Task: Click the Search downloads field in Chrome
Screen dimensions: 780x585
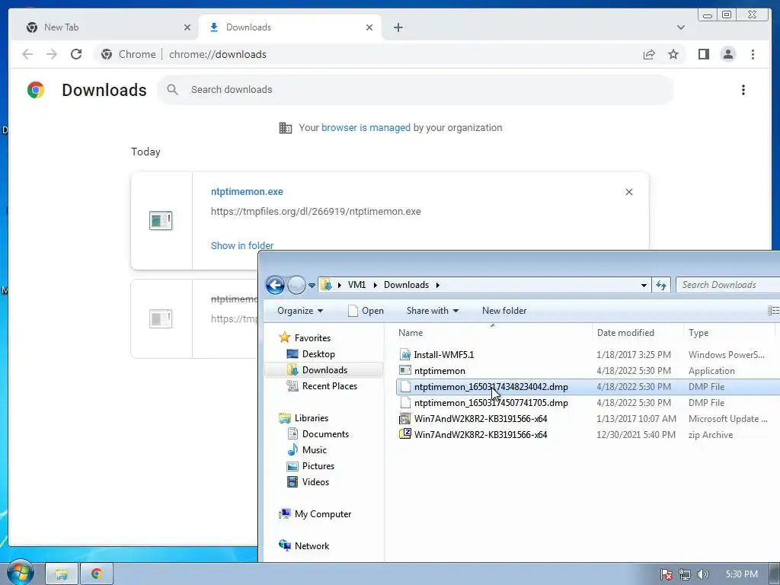Action: tap(415, 90)
